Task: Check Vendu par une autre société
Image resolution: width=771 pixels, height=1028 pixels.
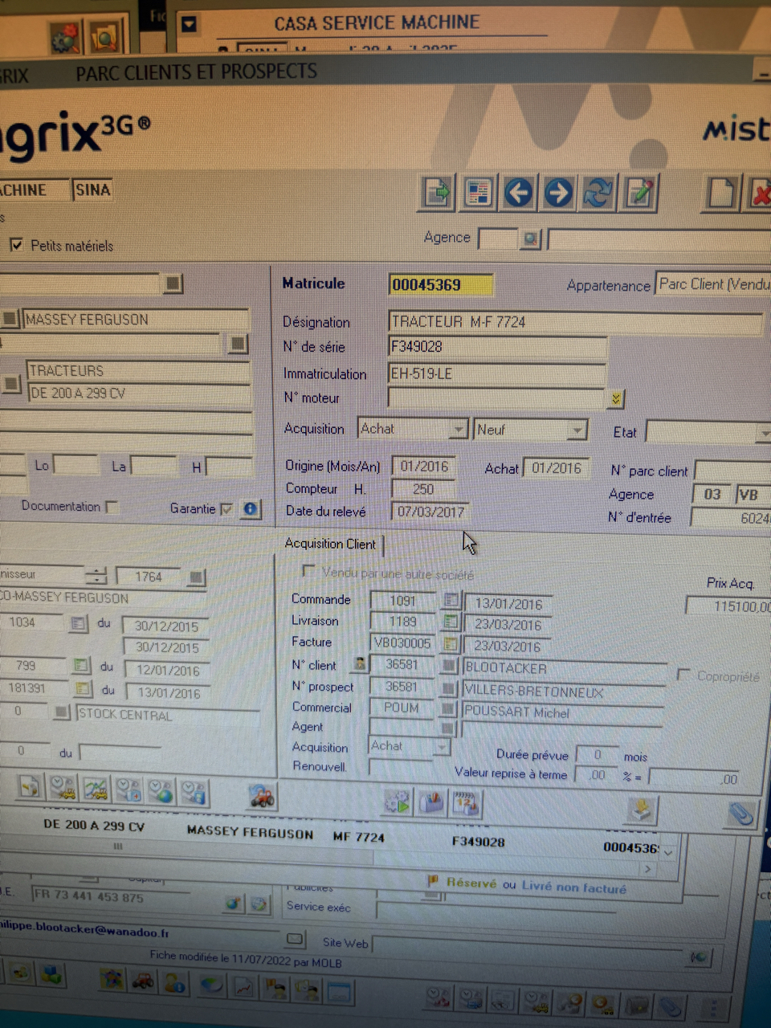Action: (x=308, y=571)
